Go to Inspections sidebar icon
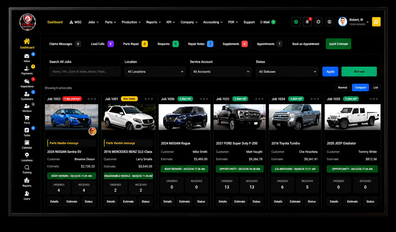This screenshot has height=232, width=396. 27,81
